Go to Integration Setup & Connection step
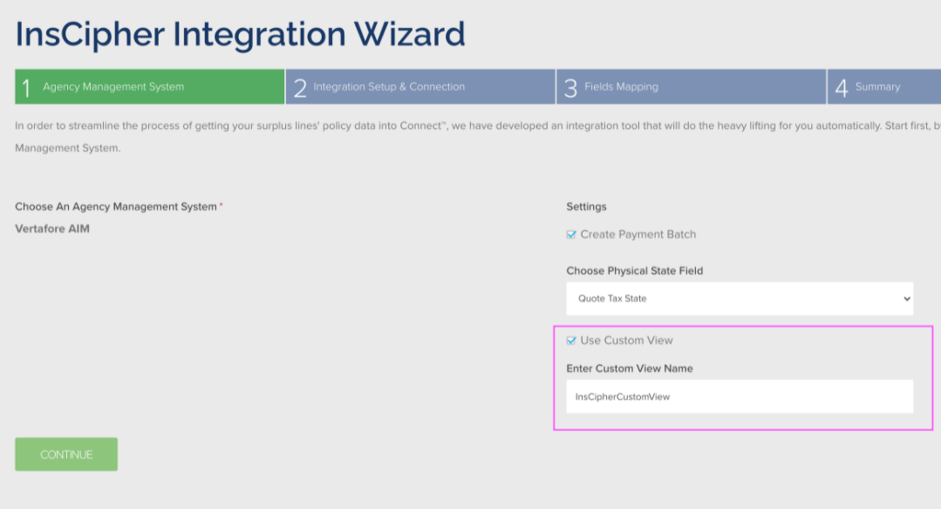 click(x=389, y=87)
